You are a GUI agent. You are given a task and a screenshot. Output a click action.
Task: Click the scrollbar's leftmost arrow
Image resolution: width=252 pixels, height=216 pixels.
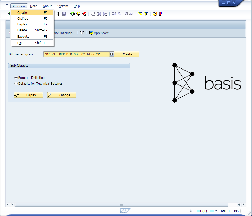(x=8, y=205)
